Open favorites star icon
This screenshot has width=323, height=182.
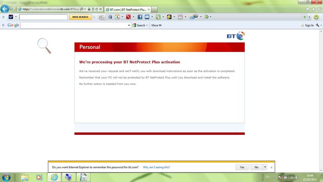[x=313, y=9]
